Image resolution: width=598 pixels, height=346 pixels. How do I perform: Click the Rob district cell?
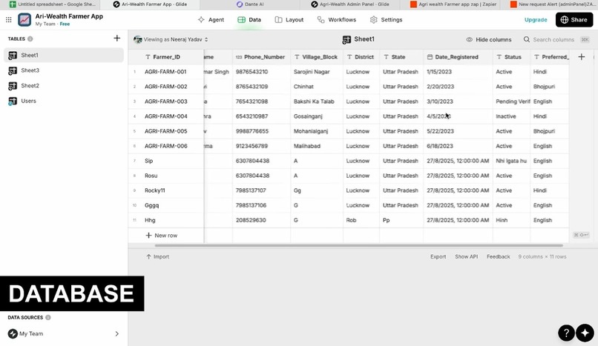361,220
